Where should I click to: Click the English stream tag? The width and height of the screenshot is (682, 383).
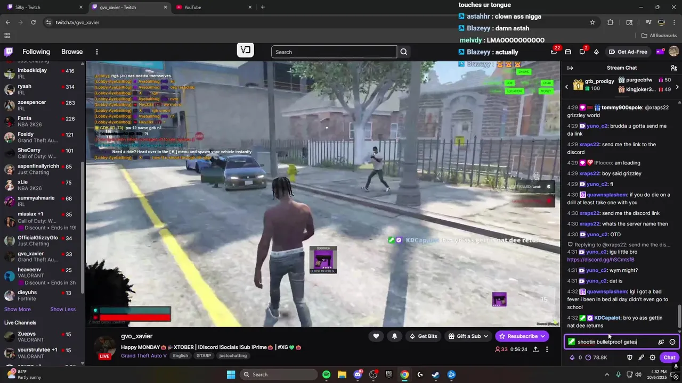180,356
